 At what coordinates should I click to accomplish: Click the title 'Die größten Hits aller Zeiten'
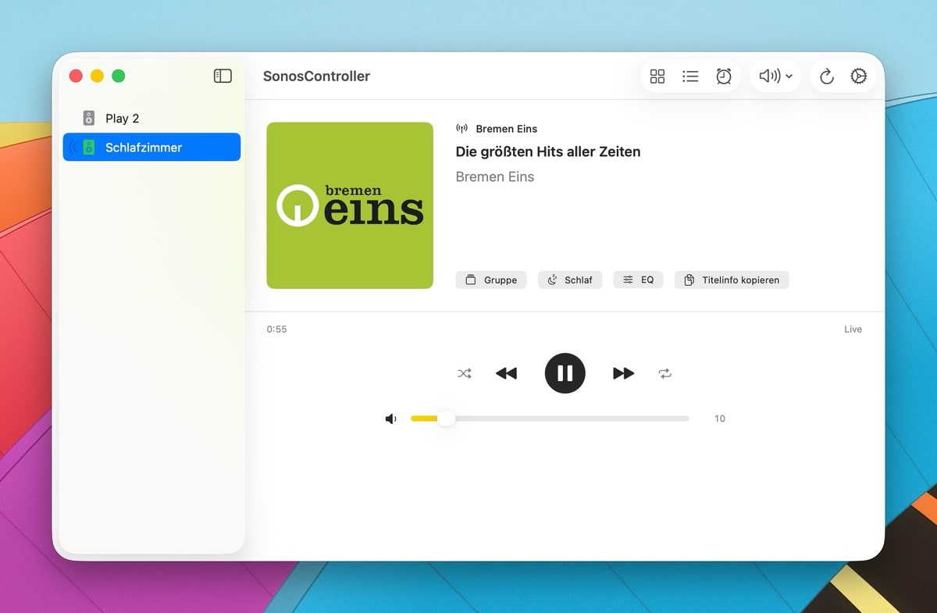(x=548, y=151)
